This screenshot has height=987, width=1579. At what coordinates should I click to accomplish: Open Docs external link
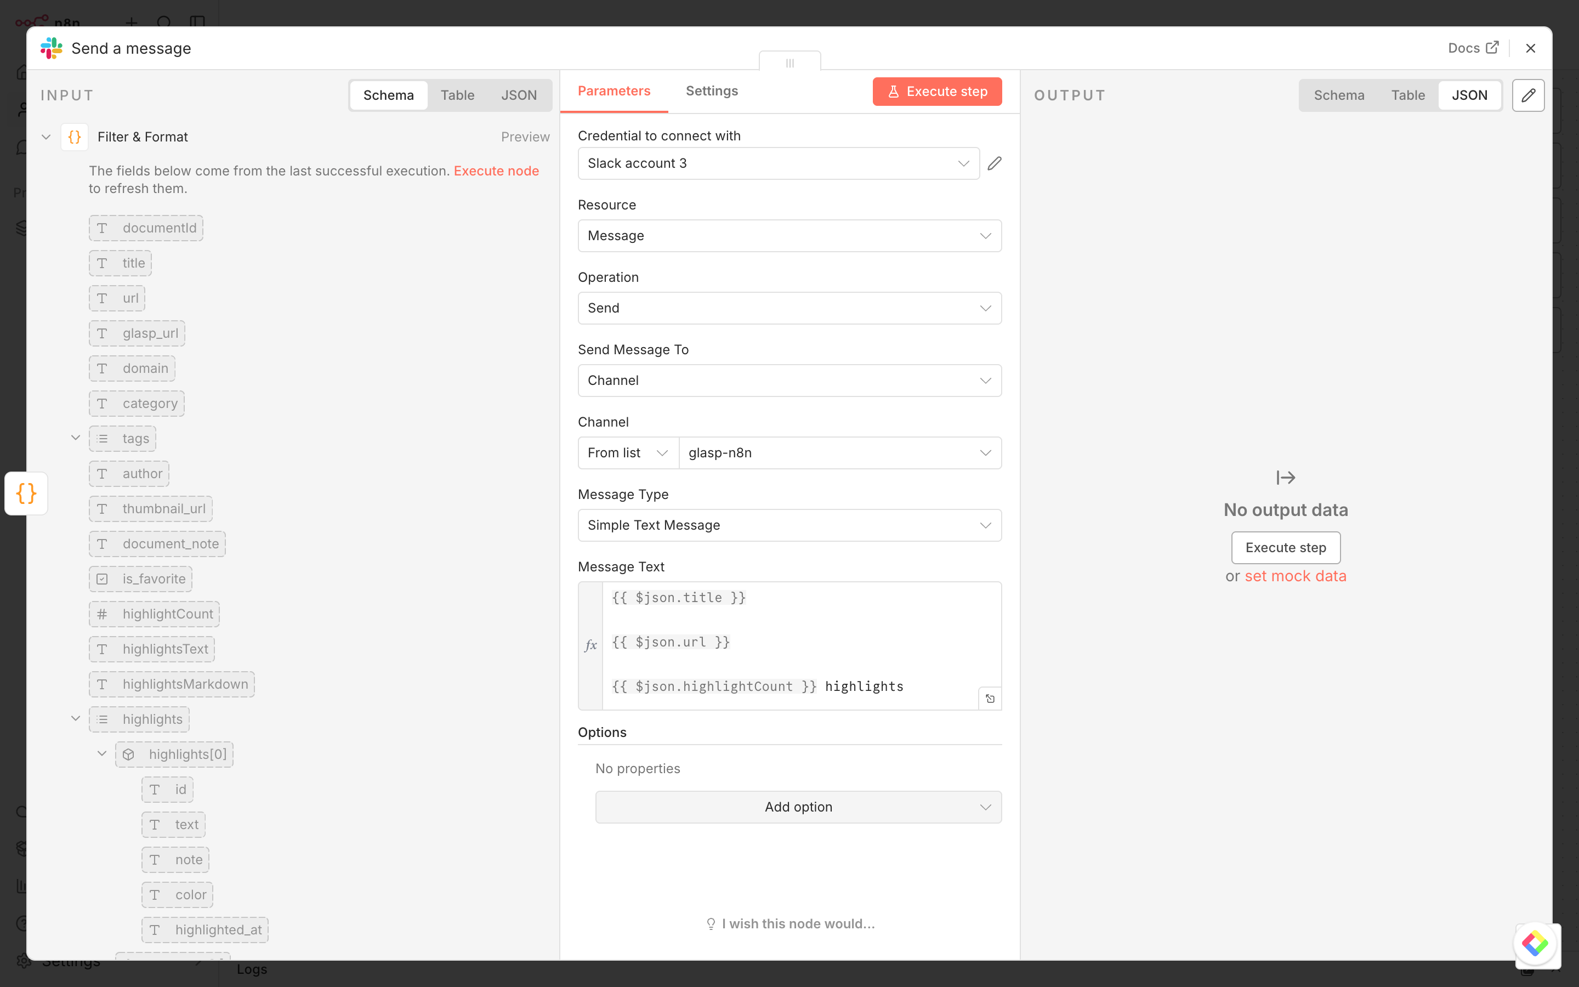[x=1473, y=48]
